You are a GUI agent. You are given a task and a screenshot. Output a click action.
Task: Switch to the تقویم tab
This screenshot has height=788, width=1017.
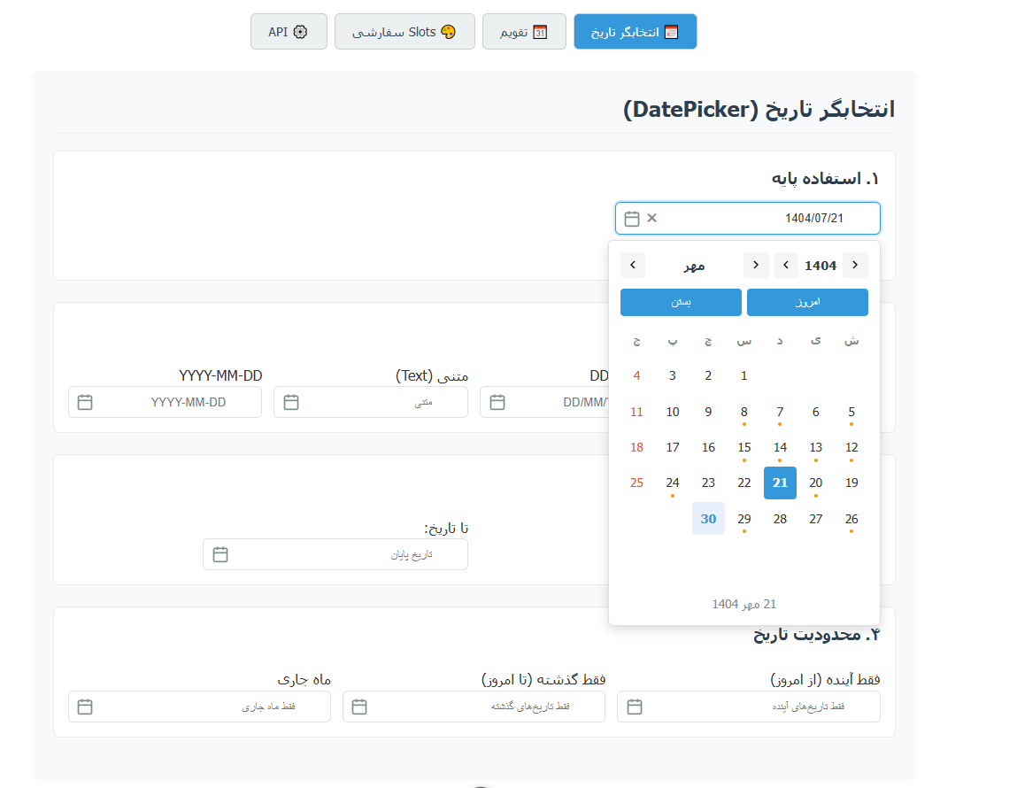coord(524,32)
